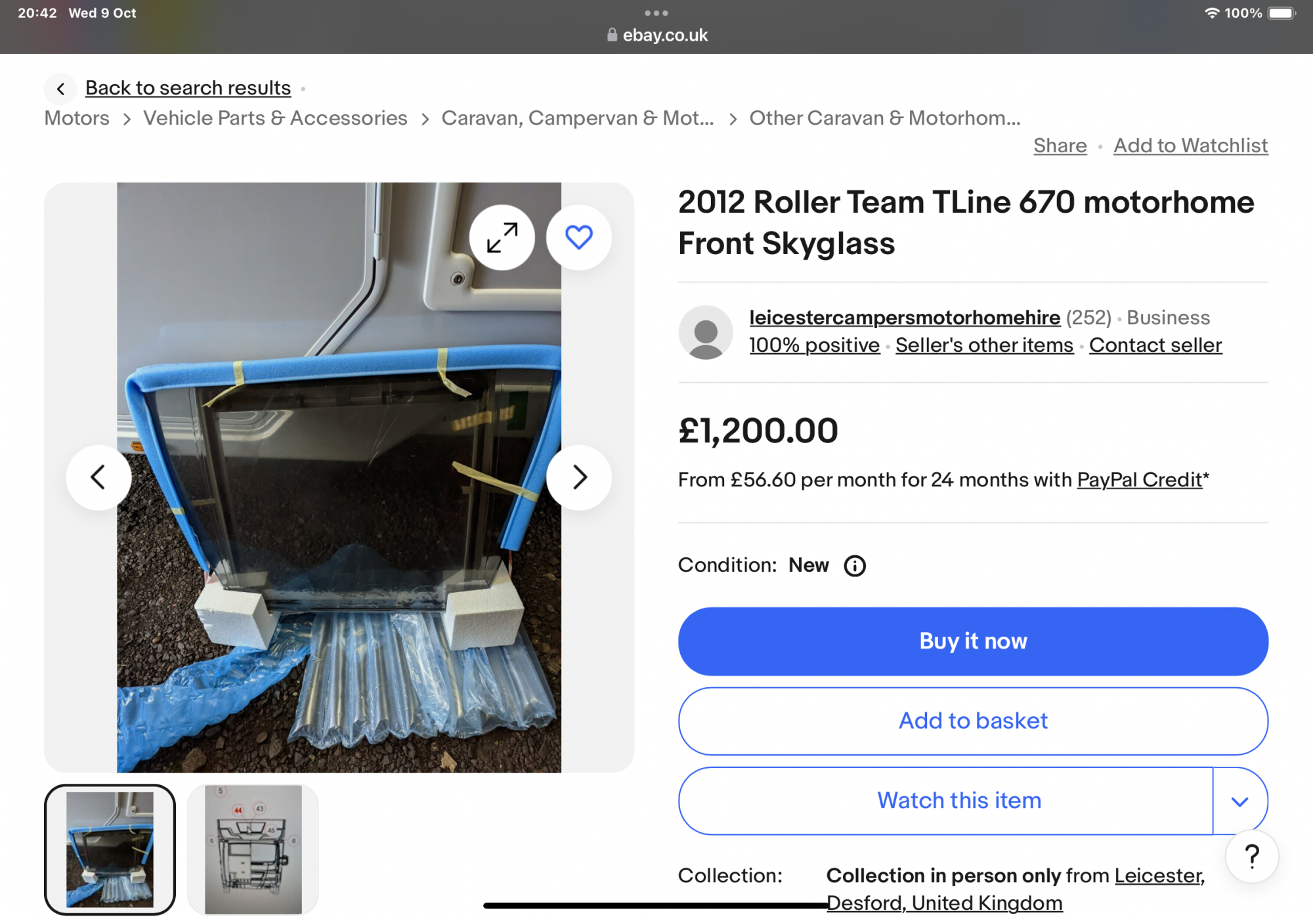1313x917 pixels.
Task: Open the condition info icon
Action: click(x=854, y=566)
